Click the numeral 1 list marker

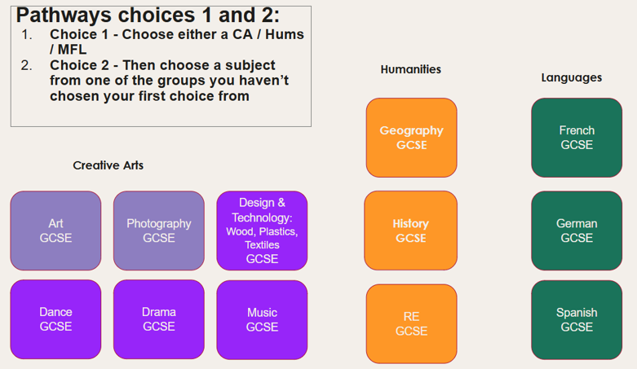coord(26,34)
